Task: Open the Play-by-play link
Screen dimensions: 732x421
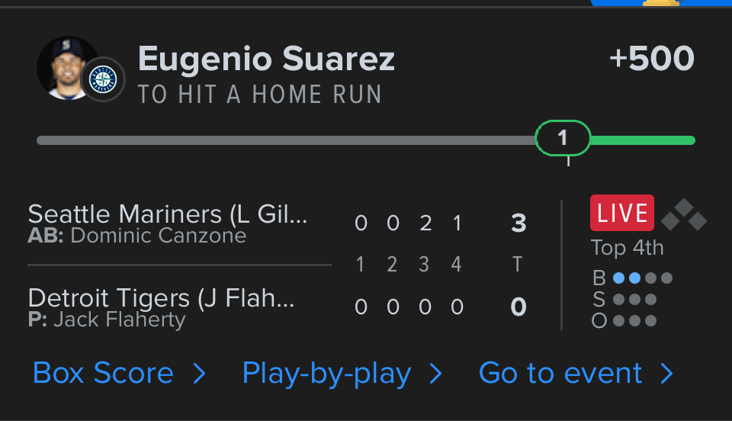Action: (x=326, y=374)
